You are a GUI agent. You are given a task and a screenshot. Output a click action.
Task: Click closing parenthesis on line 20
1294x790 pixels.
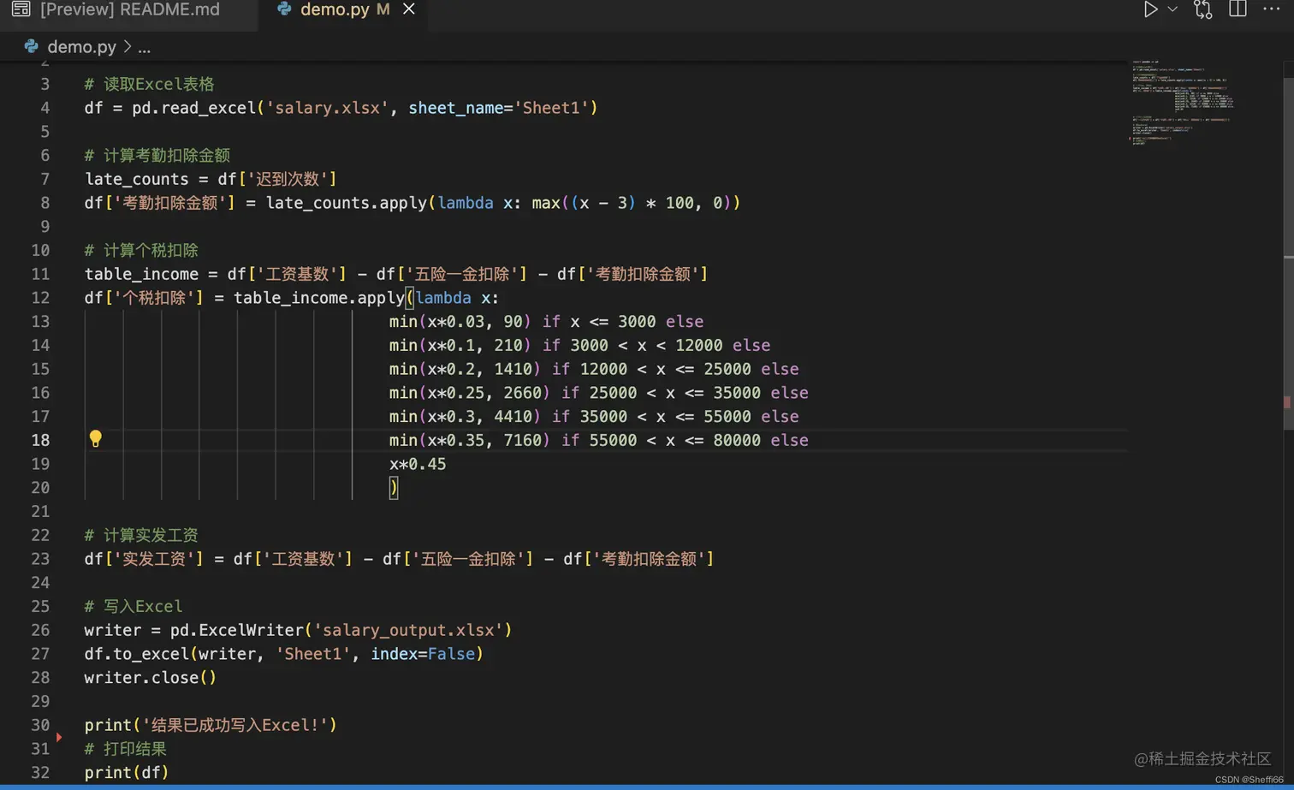(x=394, y=488)
